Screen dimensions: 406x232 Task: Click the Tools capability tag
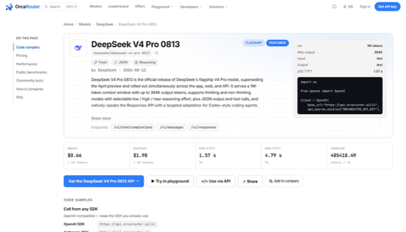pyautogui.click(x=100, y=63)
